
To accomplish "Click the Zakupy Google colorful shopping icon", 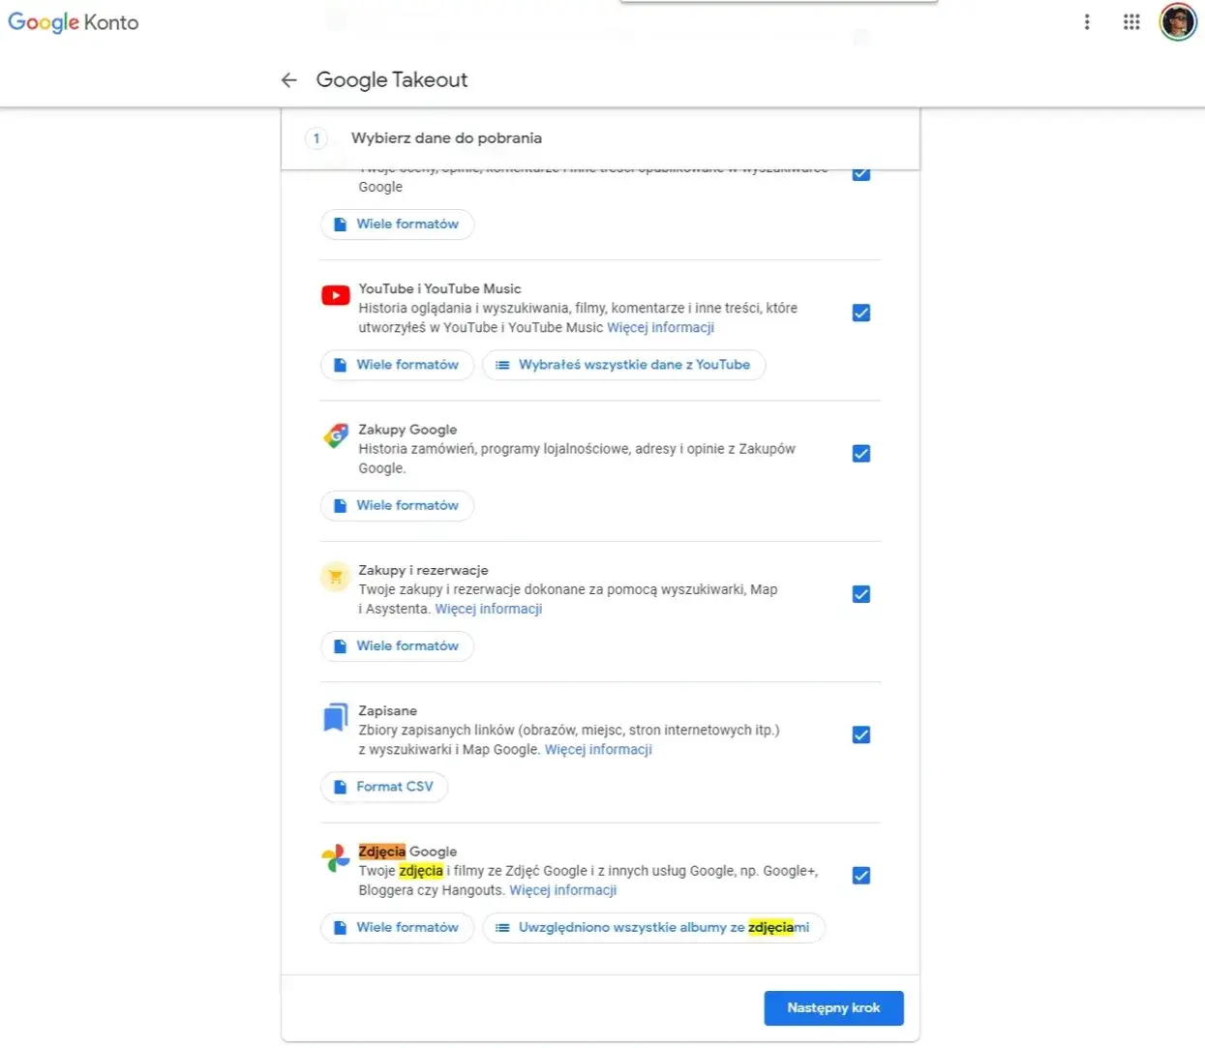I will (x=335, y=435).
